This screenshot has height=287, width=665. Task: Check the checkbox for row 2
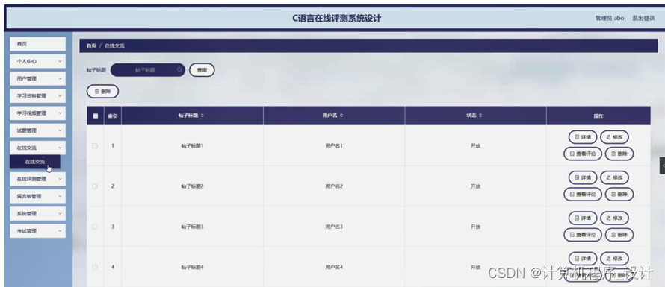click(95, 186)
